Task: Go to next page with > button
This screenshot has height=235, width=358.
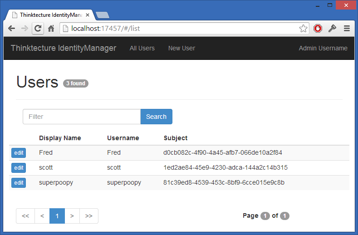Action: click(x=72, y=216)
